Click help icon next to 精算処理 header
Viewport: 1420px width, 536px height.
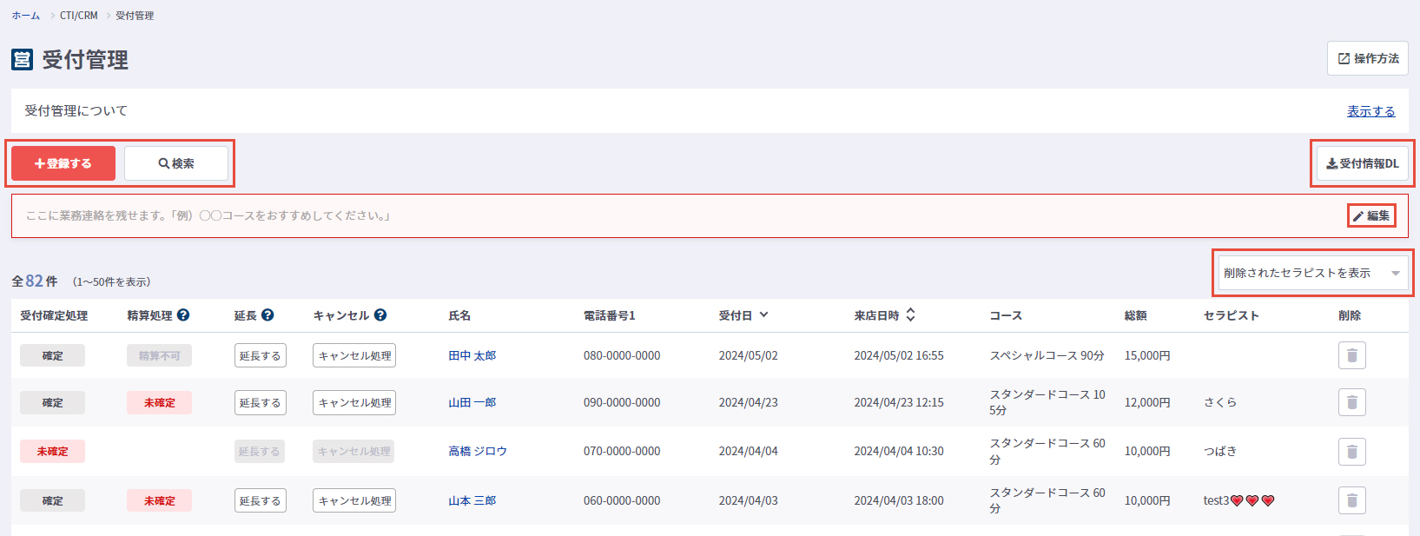tap(183, 315)
